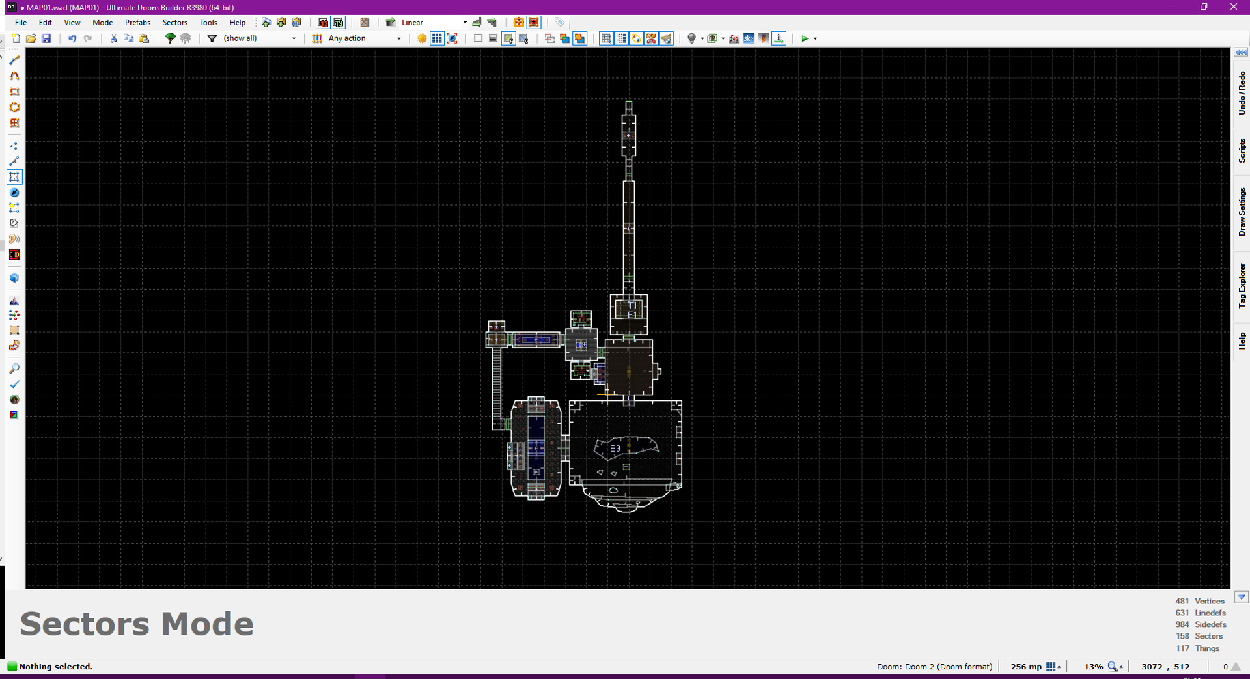Open the Draw Settings side tab
Viewport: 1250px width, 679px height.
click(x=1242, y=212)
